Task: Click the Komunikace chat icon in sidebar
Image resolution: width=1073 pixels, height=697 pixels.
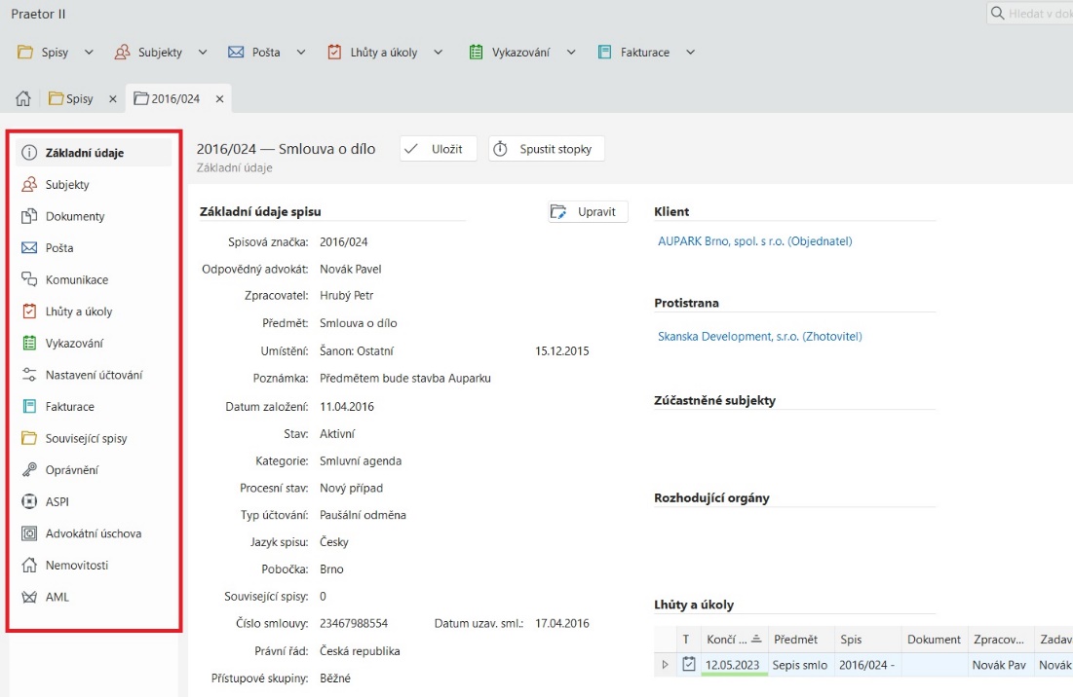Action: coord(29,279)
